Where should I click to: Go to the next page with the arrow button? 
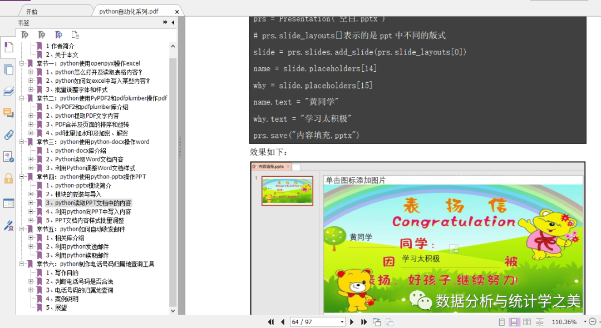[x=352, y=321]
